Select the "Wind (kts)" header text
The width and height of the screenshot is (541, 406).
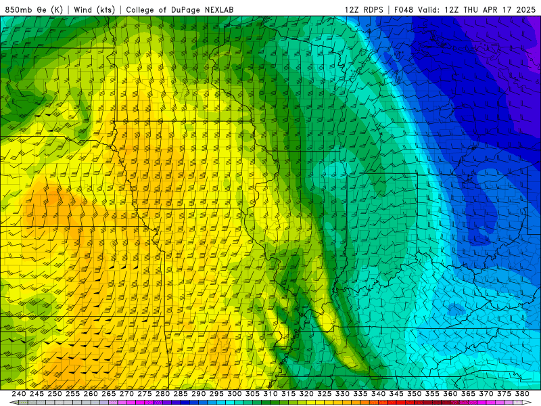[x=94, y=9]
